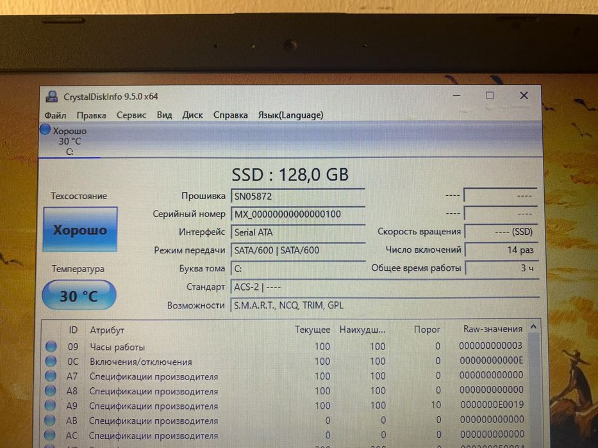Click the attribute list scrollbar up arrow
598x448 pixels.
click(x=533, y=327)
